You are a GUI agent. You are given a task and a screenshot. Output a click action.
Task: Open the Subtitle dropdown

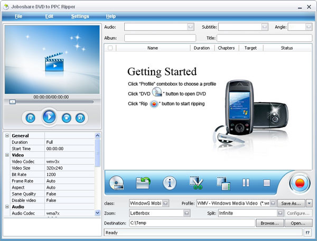[265, 27]
